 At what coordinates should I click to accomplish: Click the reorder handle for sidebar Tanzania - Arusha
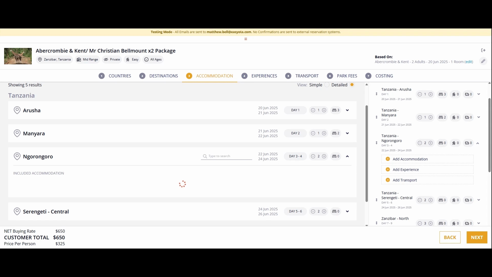[376, 94]
